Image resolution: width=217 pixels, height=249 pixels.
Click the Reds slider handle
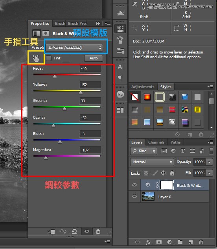pos(55,77)
